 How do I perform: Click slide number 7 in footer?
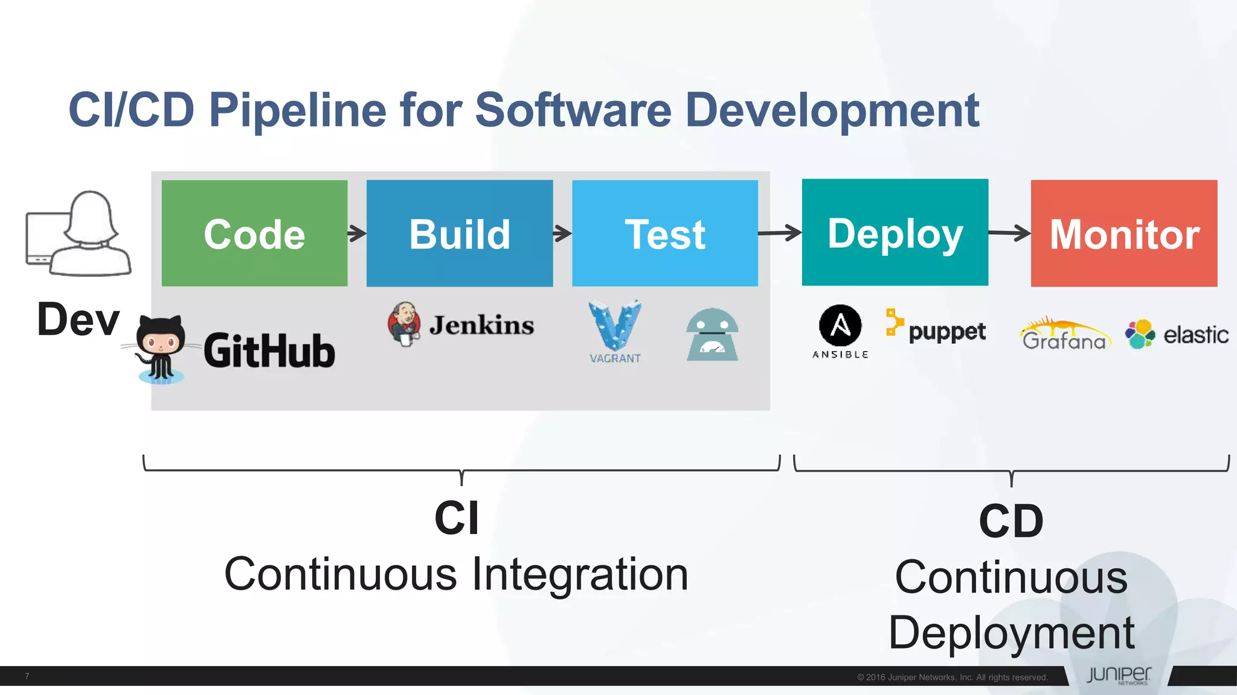27,676
